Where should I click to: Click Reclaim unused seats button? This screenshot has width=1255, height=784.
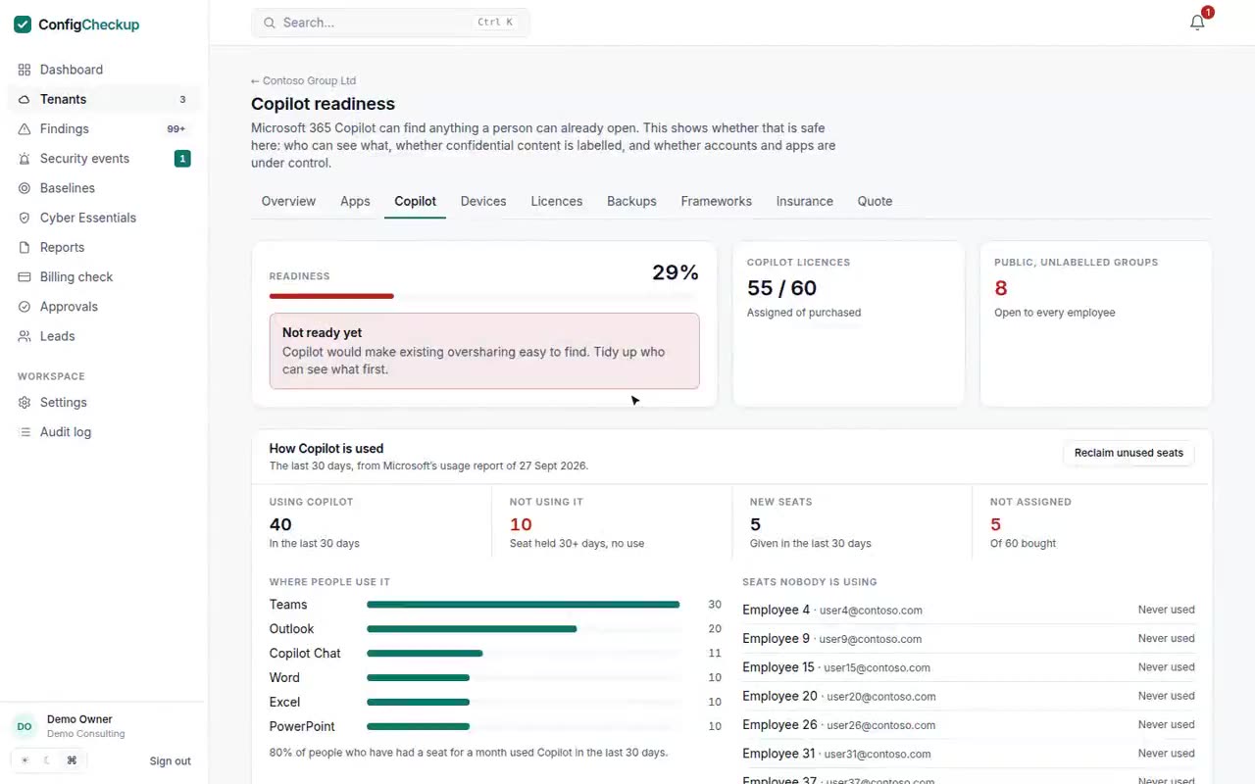(x=1129, y=453)
